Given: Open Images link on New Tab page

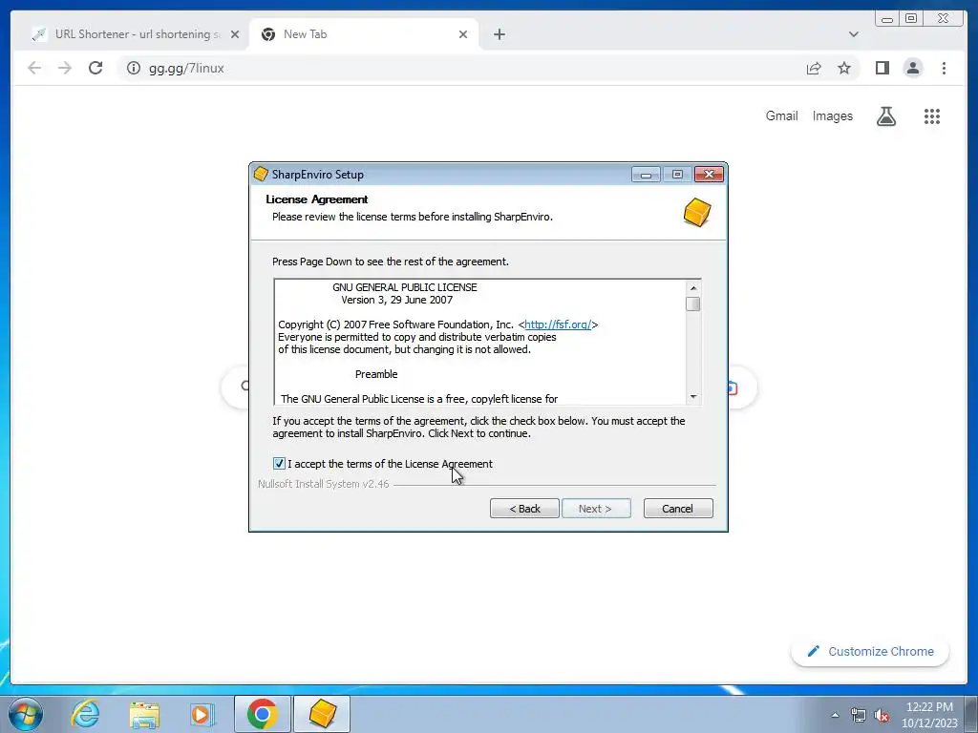Looking at the screenshot, I should 832,115.
